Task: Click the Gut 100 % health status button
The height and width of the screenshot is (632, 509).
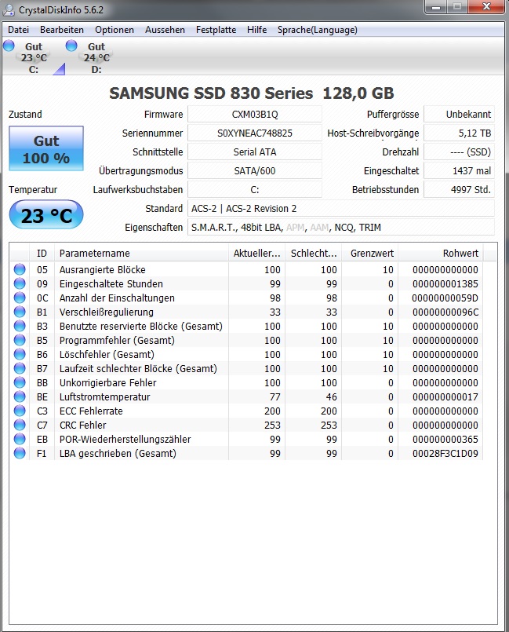Action: [46, 148]
